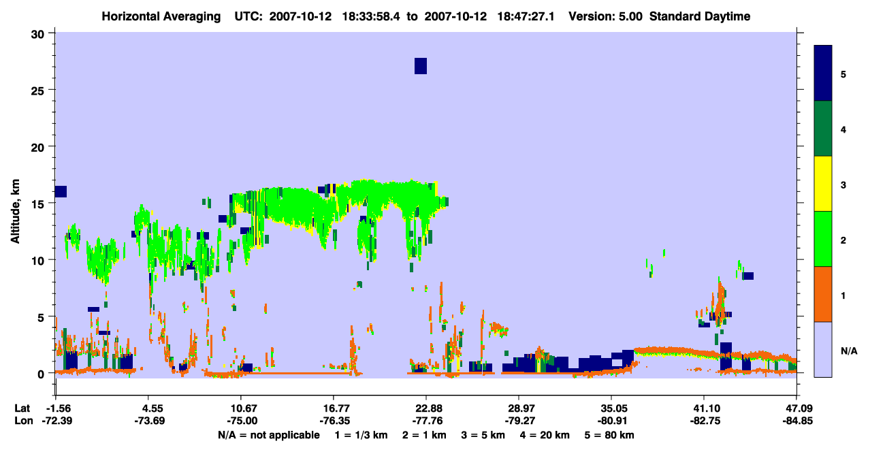The image size is (885, 454).
Task: Click the y-axis tick label 0
Action: [x=42, y=374]
